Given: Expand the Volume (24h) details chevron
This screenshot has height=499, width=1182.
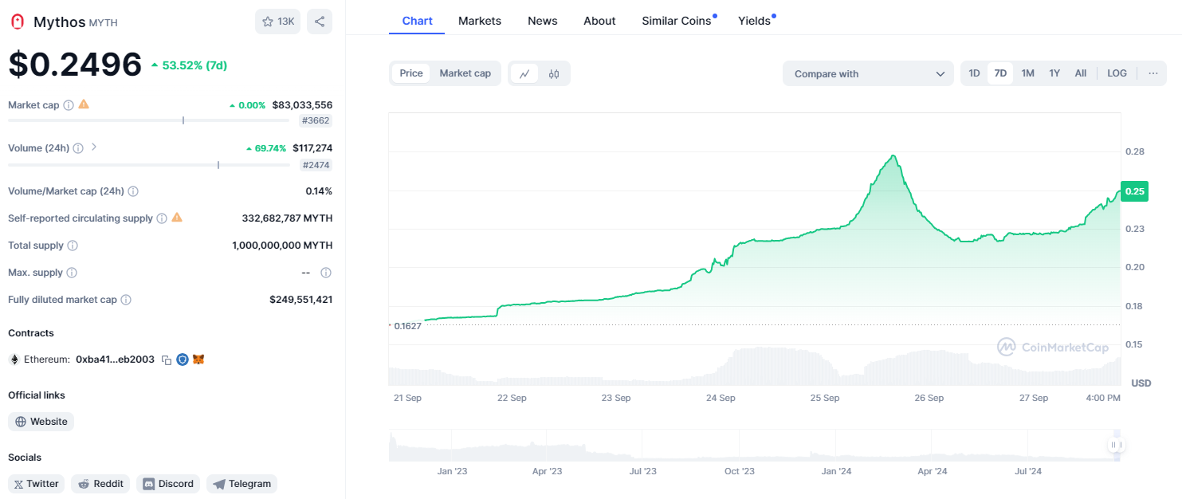Looking at the screenshot, I should click(x=96, y=147).
